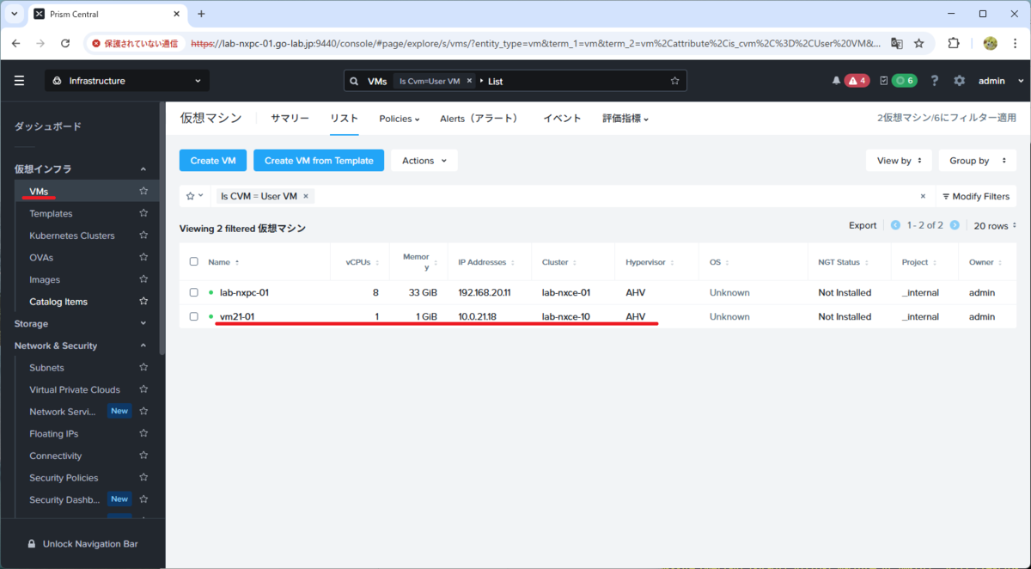Star the Catalog Items entry
The height and width of the screenshot is (569, 1031).
point(143,302)
